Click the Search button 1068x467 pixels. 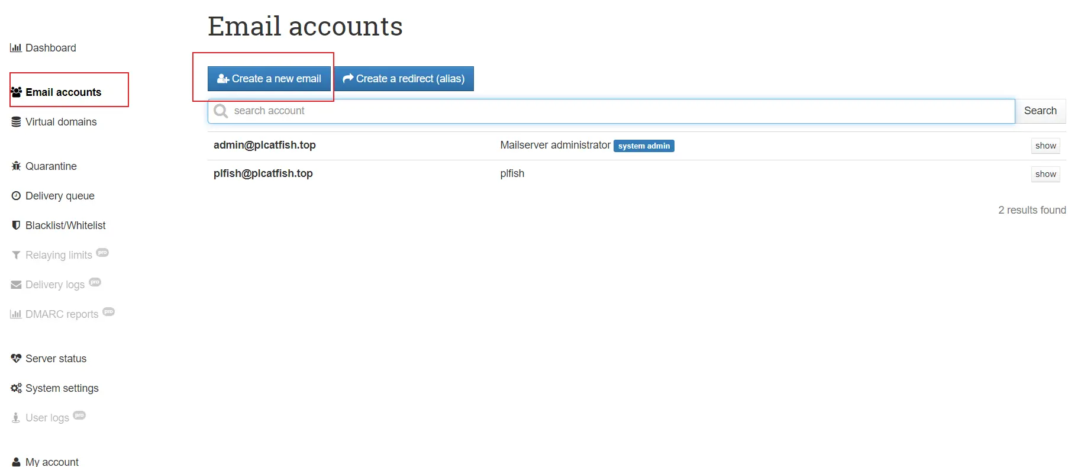1040,111
